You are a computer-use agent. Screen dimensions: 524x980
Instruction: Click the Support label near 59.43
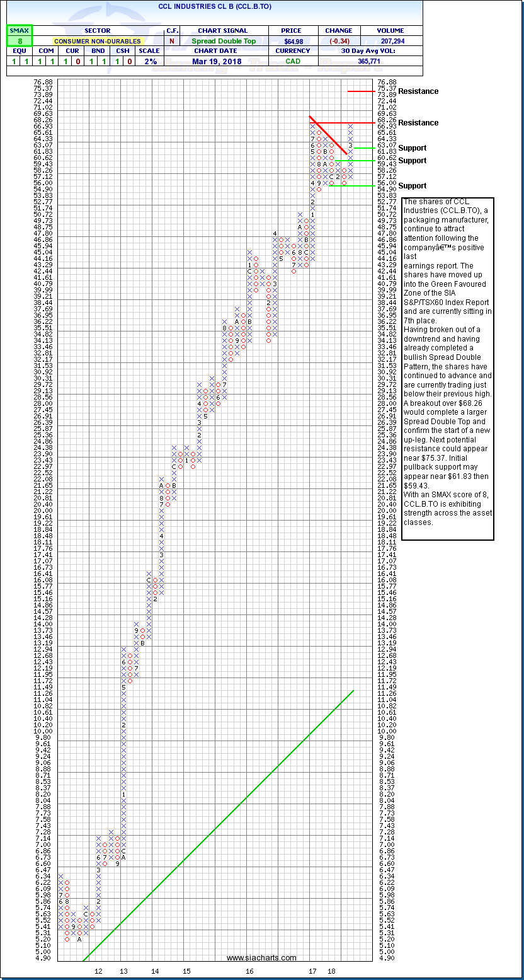pyautogui.click(x=412, y=161)
